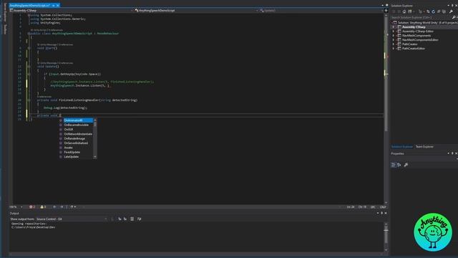Expand the PathCreator project node
This screenshot has width=458, height=258.
pyautogui.click(x=394, y=44)
